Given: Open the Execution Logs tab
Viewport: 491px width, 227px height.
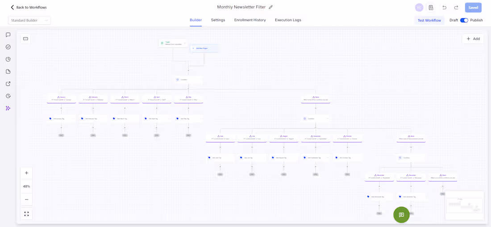Looking at the screenshot, I should pyautogui.click(x=288, y=20).
